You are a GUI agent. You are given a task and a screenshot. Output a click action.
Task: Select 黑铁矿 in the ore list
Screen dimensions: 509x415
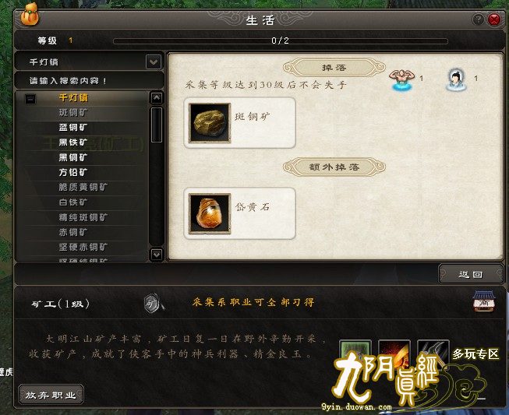[73, 142]
